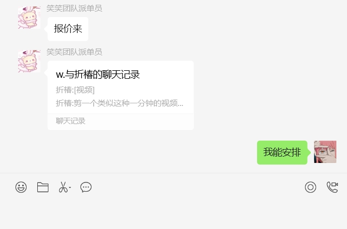Image resolution: width=347 pixels, height=229 pixels.
Task: Click the divider above the toolbar
Action: click(173, 173)
